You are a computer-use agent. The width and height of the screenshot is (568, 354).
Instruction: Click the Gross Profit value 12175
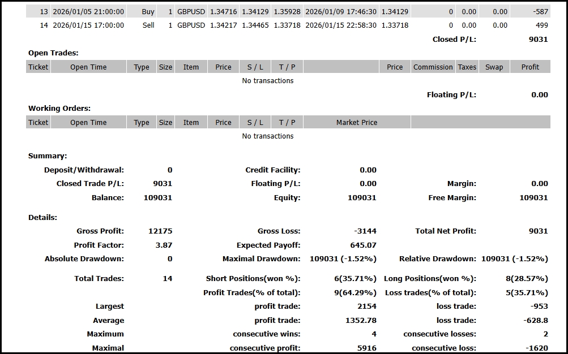point(160,231)
